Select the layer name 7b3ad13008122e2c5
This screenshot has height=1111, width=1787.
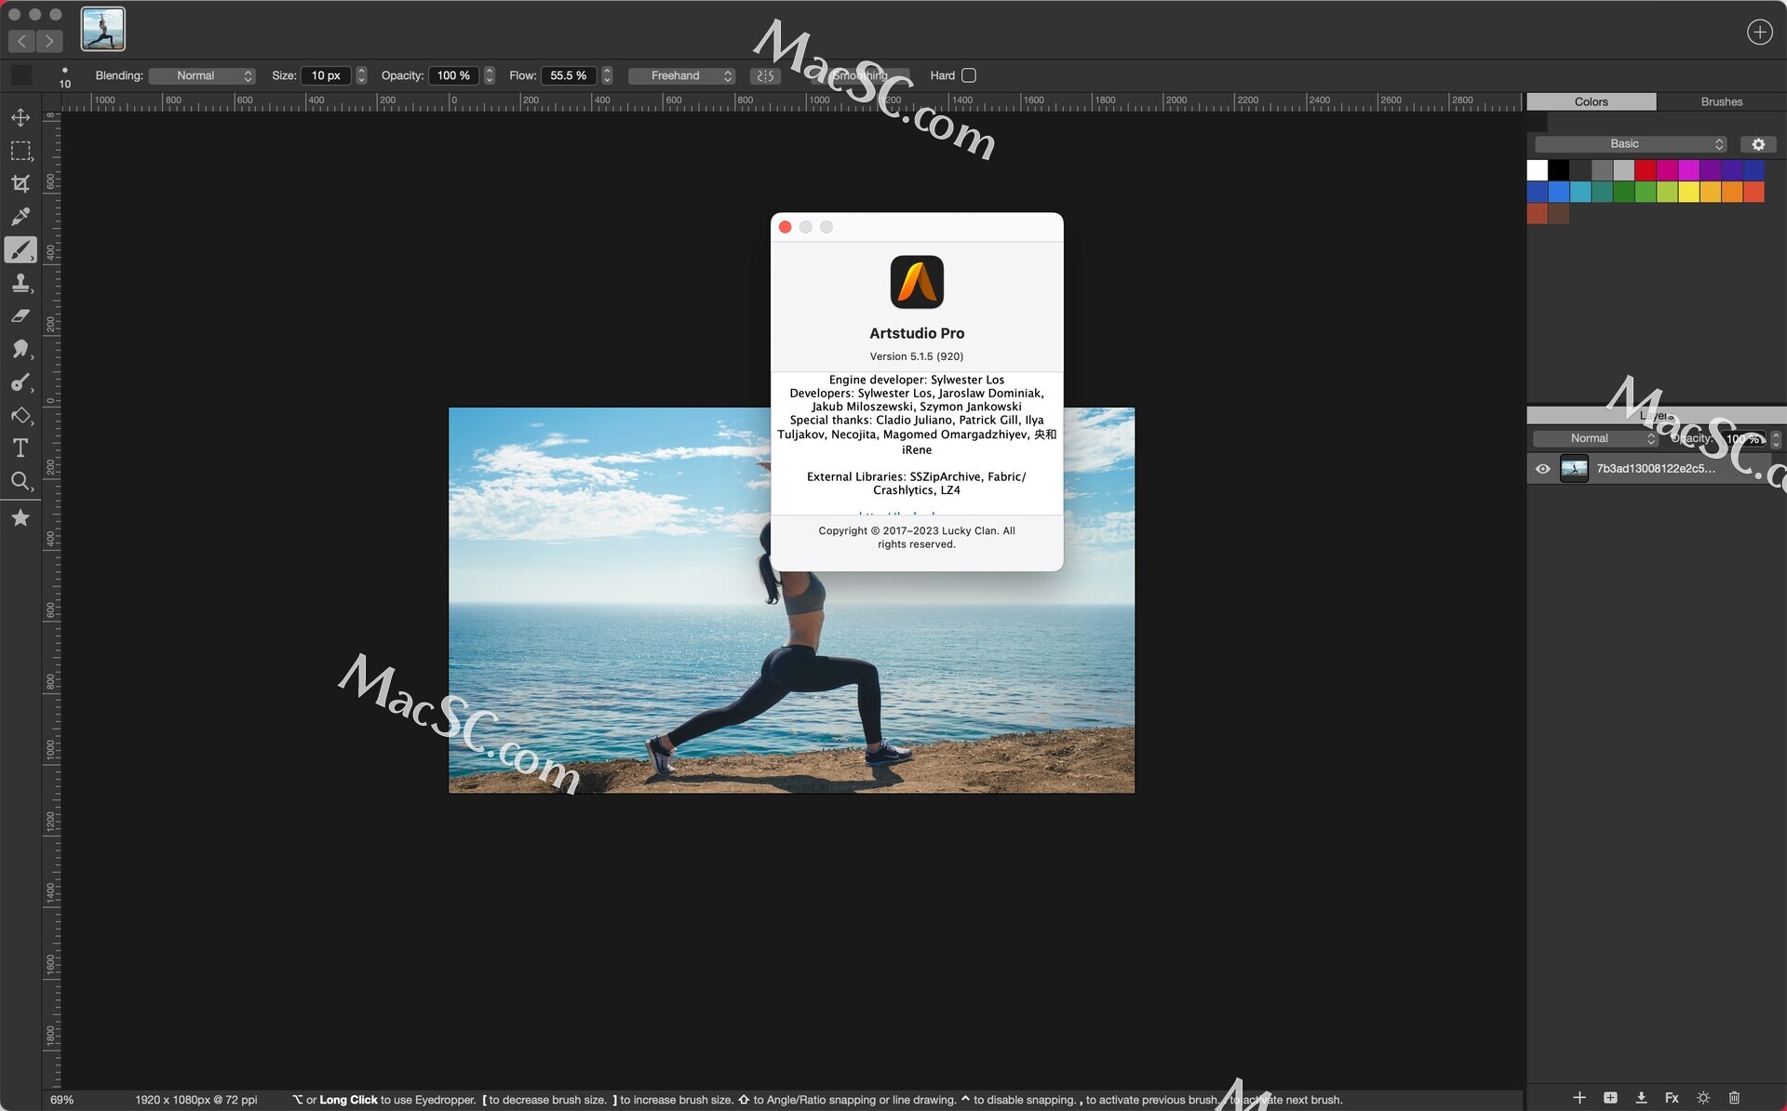pos(1656,469)
